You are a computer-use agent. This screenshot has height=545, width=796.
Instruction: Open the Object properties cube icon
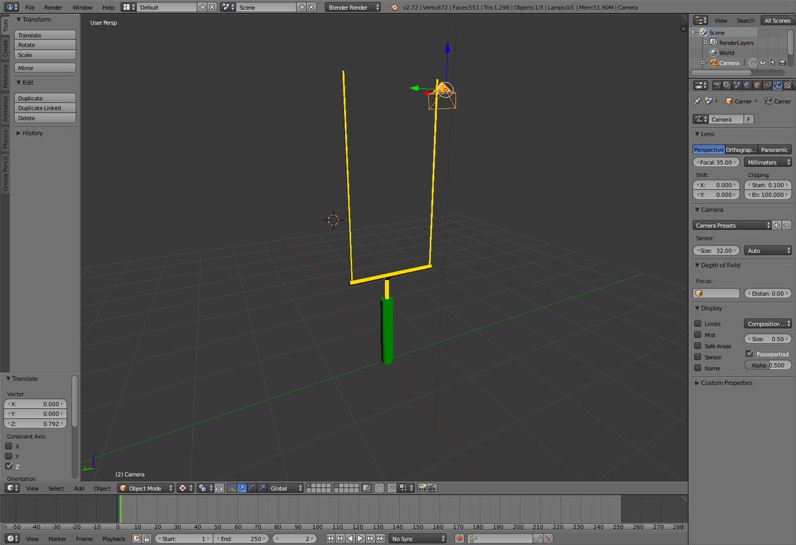click(757, 84)
